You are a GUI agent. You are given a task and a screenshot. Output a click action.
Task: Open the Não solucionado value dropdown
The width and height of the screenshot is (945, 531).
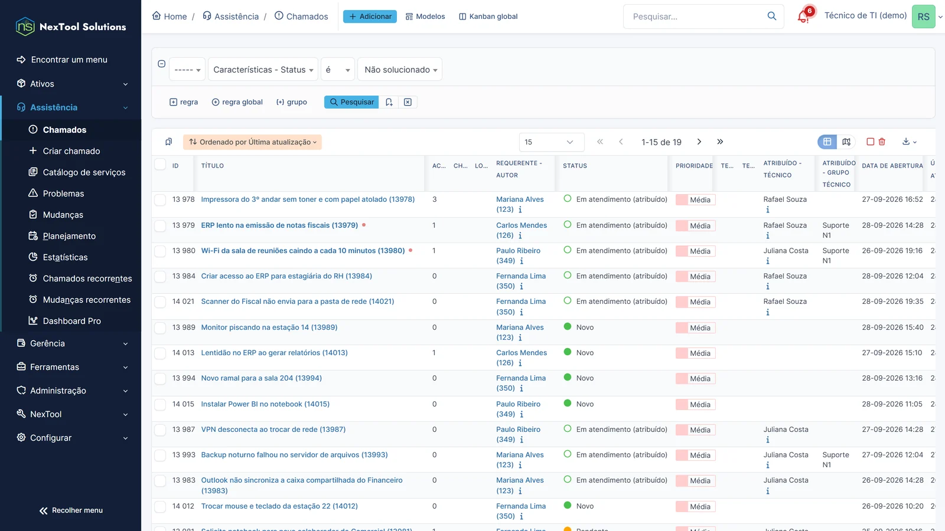tap(400, 70)
